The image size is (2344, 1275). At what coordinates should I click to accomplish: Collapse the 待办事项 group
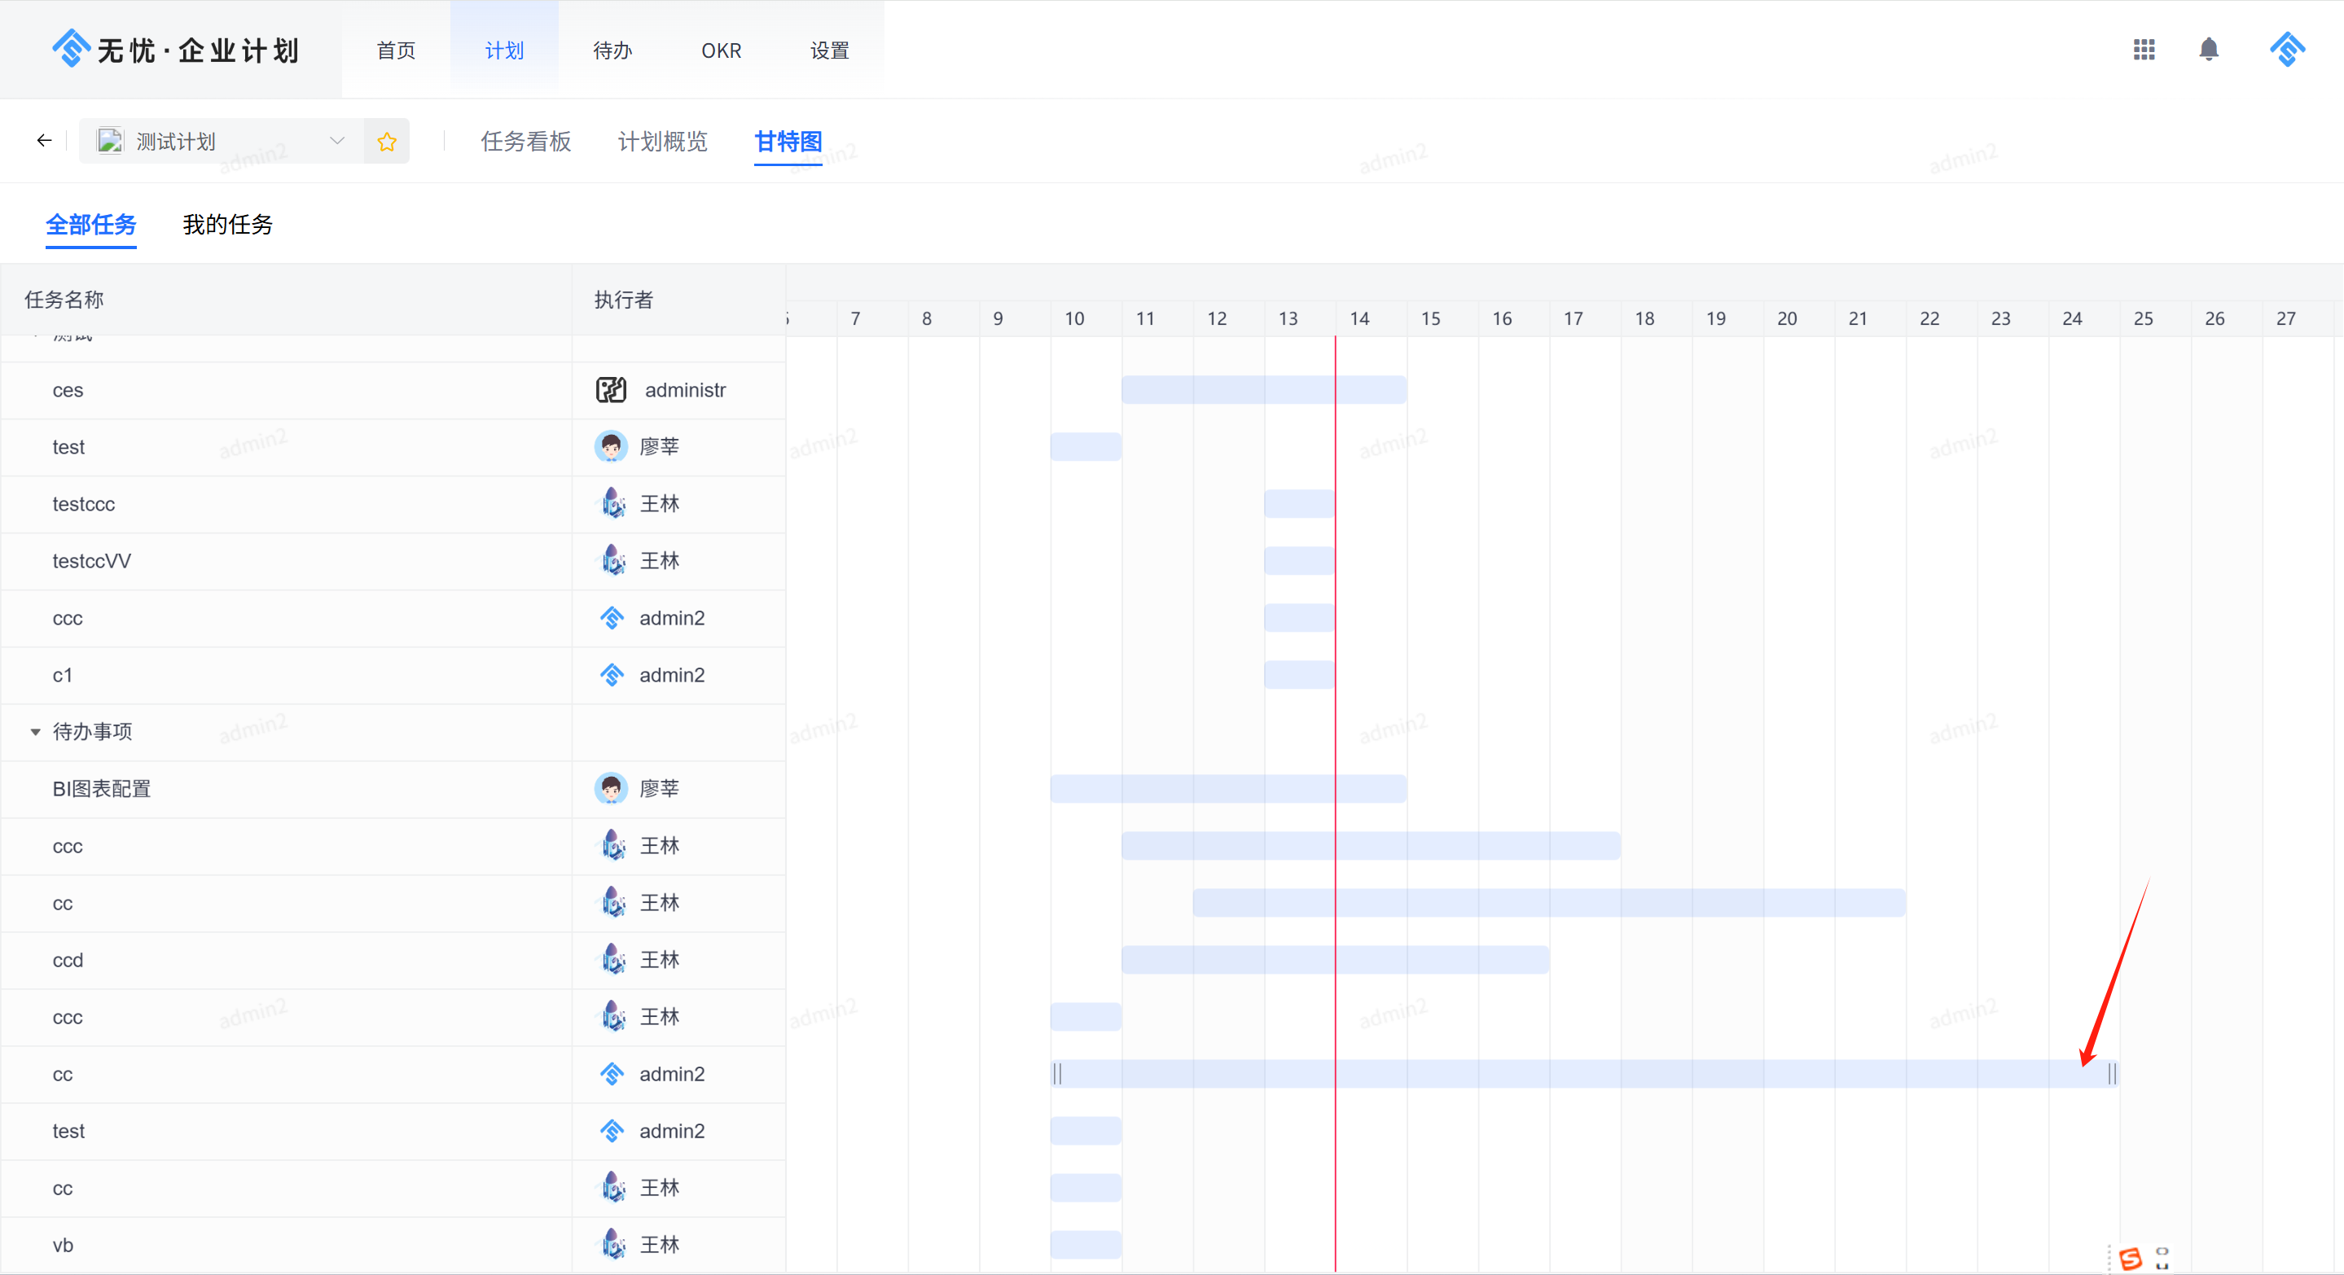pos(36,732)
